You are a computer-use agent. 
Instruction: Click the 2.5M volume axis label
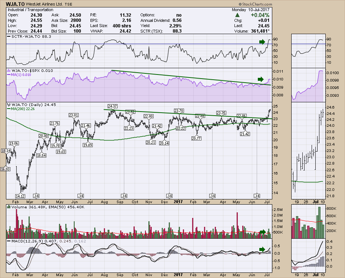pyautogui.click(x=278, y=209)
